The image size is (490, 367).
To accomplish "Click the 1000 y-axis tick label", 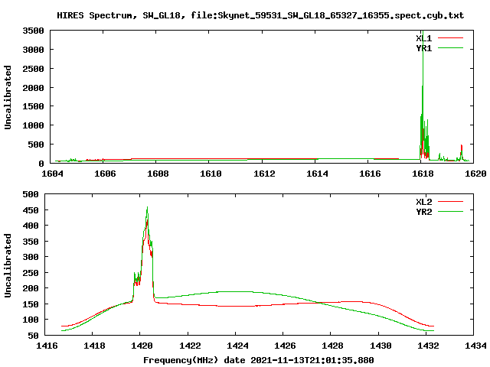I will (x=33, y=125).
